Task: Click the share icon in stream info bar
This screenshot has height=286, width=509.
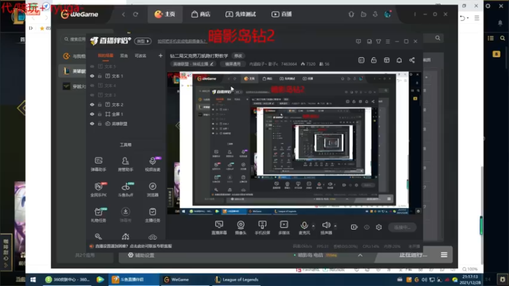Action: [x=412, y=60]
